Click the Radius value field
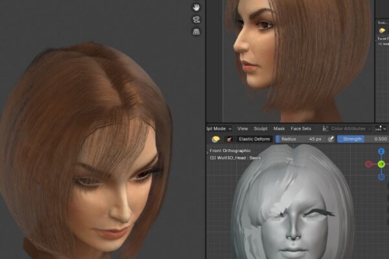Image resolution: width=389 pixels, height=259 pixels. click(x=300, y=139)
